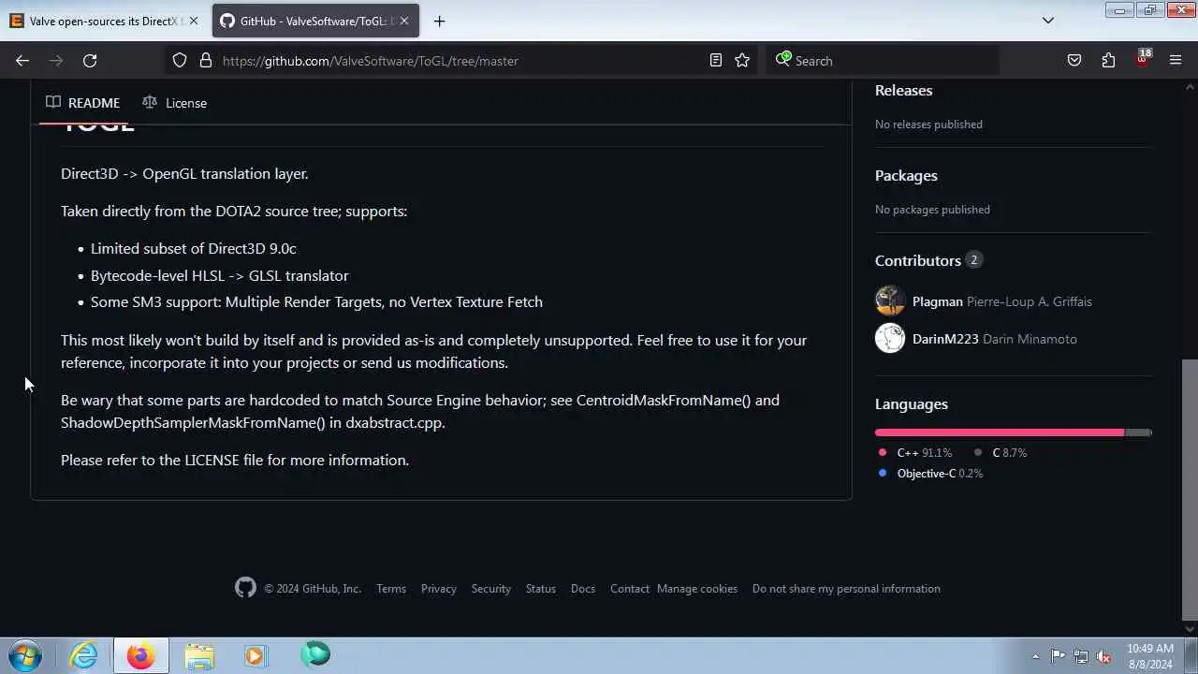Image resolution: width=1198 pixels, height=674 pixels.
Task: Reload the page with refresh icon
Action: [x=90, y=61]
